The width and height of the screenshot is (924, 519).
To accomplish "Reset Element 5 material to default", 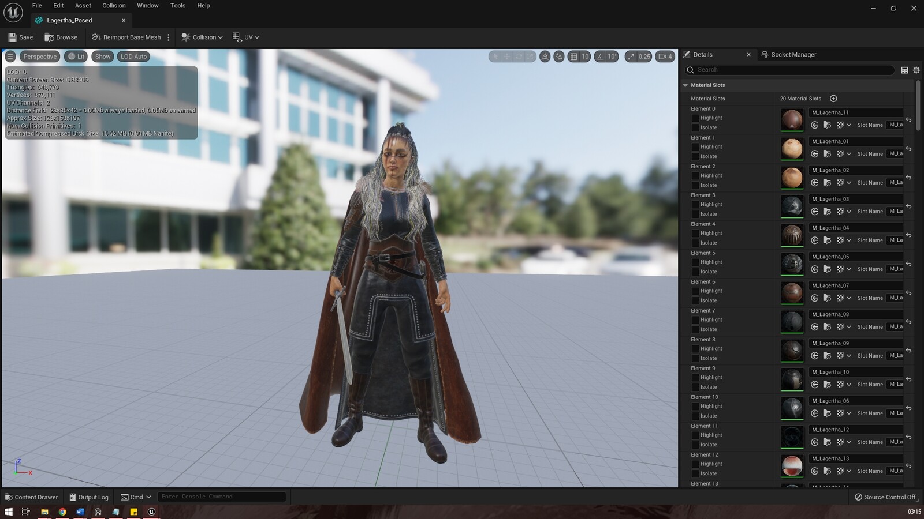I will coord(908,264).
